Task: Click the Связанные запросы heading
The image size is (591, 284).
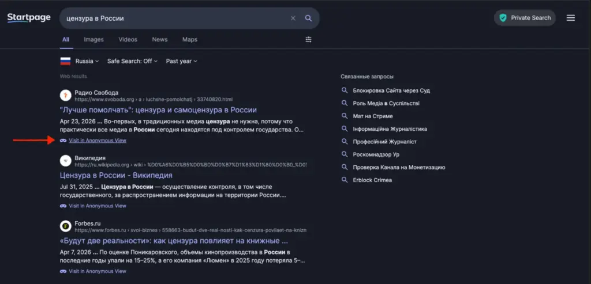Action: click(x=367, y=77)
